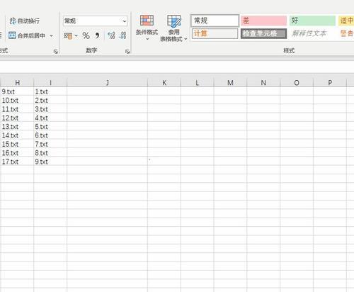
Task: Open the accounting currency format icon
Action: 68,36
